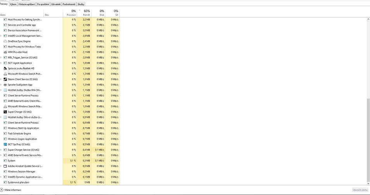Image resolution: width=370 pixels, height=195 pixels.
Task: Click the Windows Session Manager icon
Action: coord(5,172)
